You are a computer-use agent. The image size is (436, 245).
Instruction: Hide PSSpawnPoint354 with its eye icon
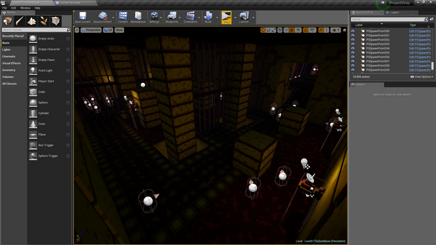click(x=353, y=48)
